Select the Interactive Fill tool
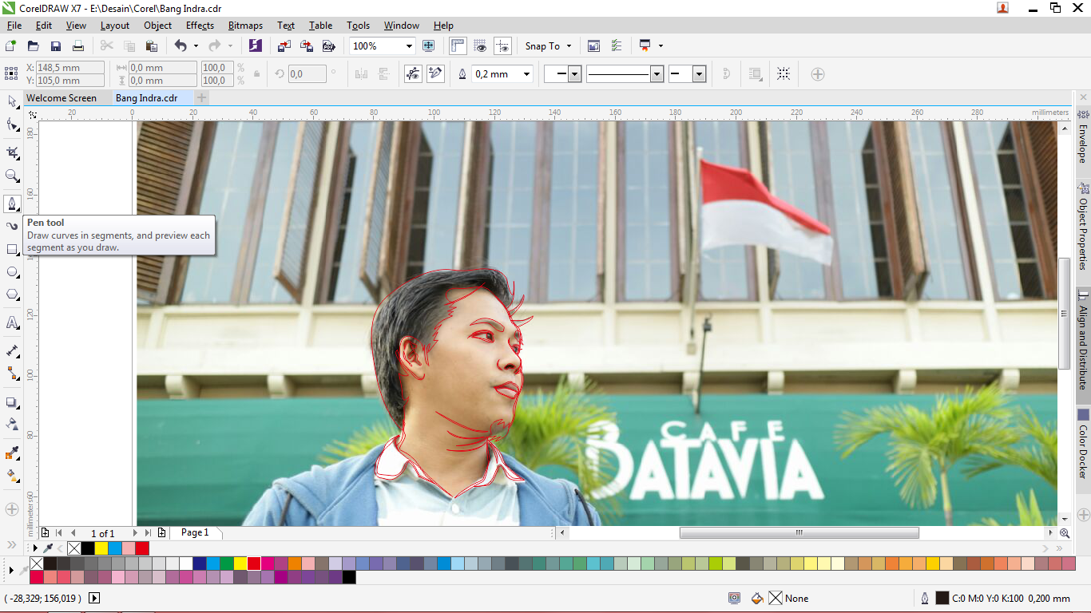 pos(12,476)
